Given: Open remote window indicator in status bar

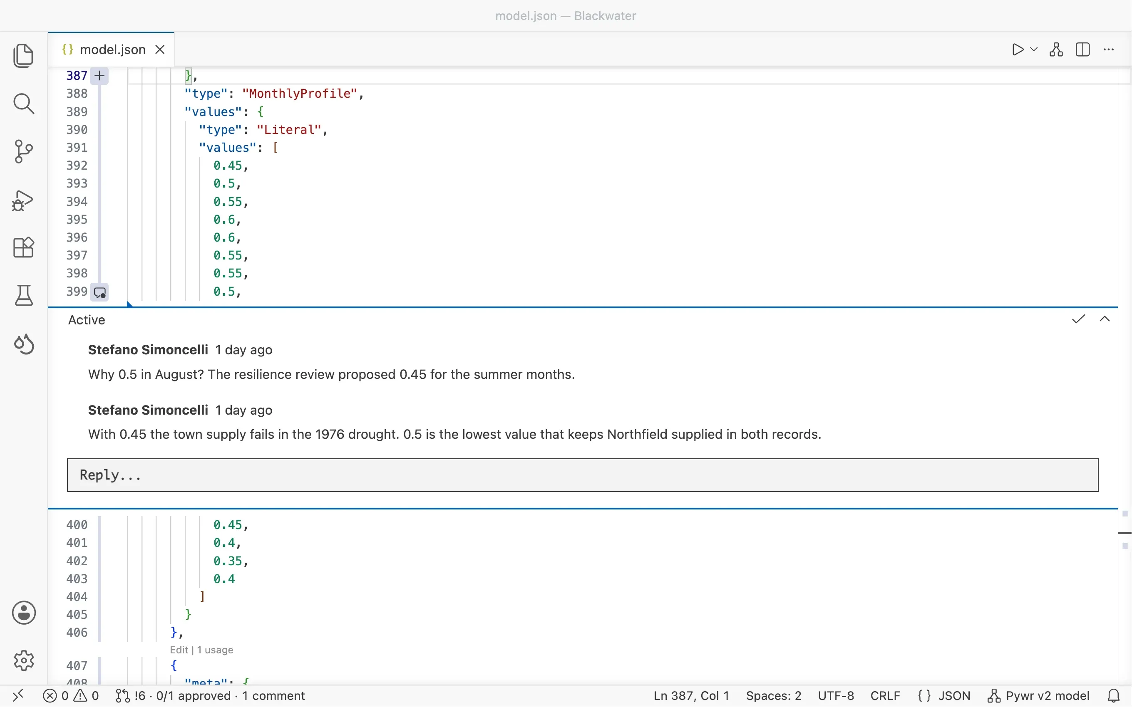Looking at the screenshot, I should pos(18,696).
